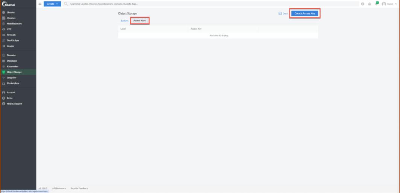Open the help question mark icon
Image resolution: width=400 pixels, height=193 pixels.
coord(363,4)
